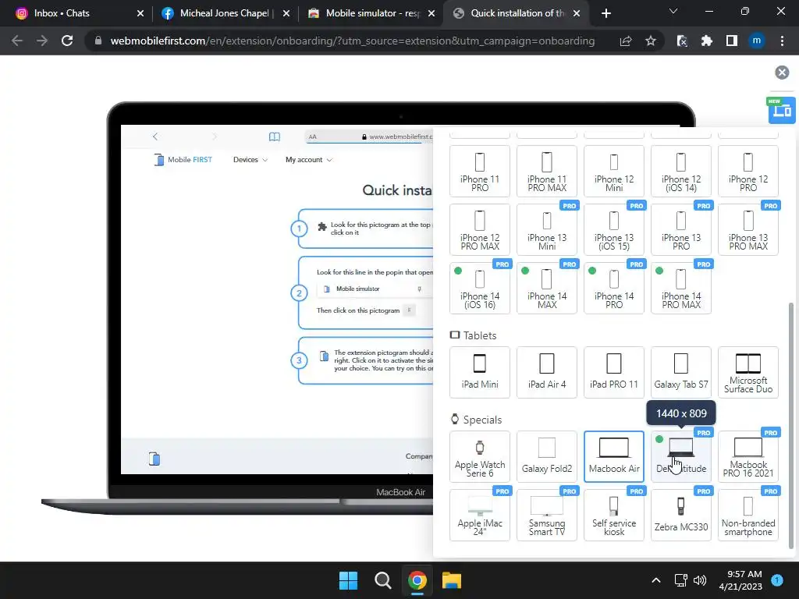This screenshot has width=799, height=599.
Task: Choose the iPad PRO 11 tablet
Action: 614,372
